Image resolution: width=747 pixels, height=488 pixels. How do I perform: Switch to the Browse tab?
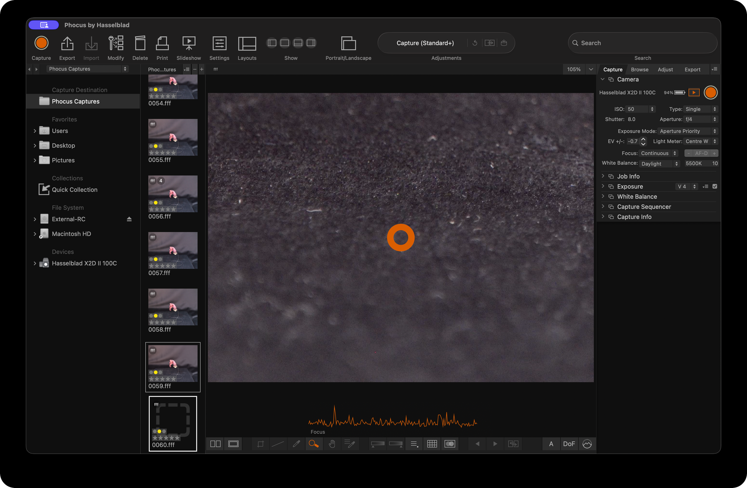pos(639,69)
